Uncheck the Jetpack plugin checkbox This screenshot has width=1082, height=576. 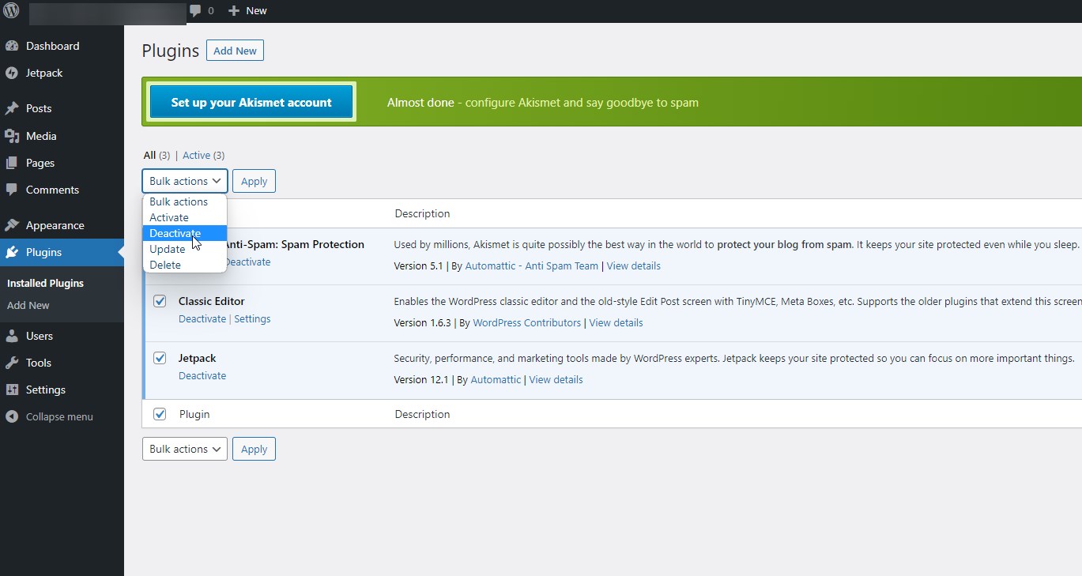pos(160,358)
